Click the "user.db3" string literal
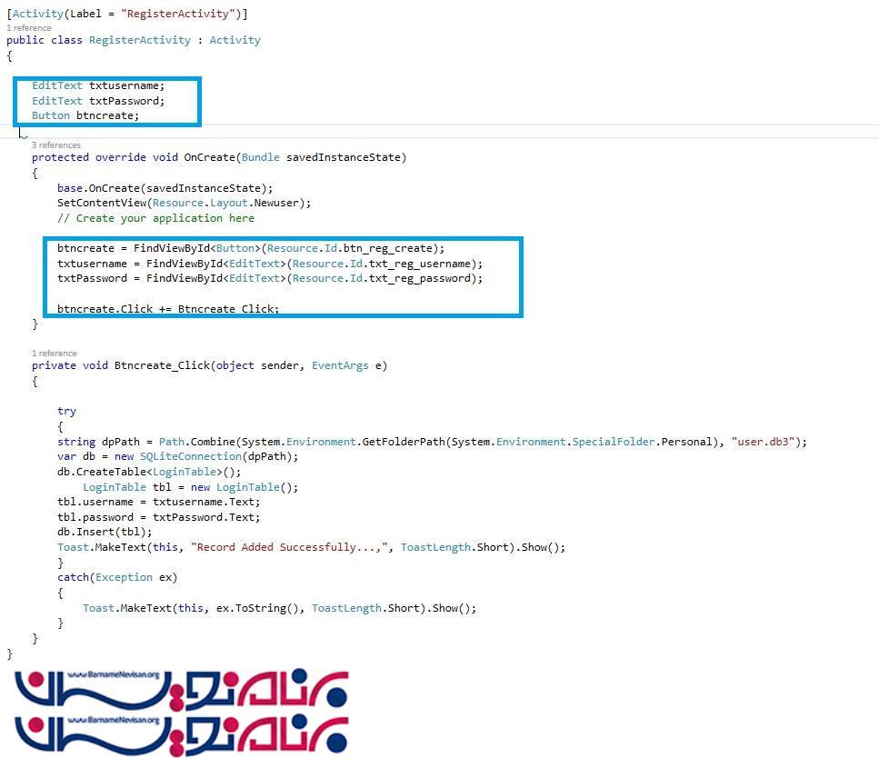Viewport: 879px width, 758px height. coord(763,442)
